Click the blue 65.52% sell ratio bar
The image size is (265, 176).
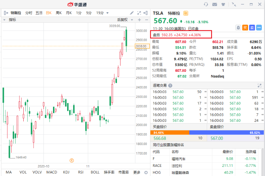click(x=226, y=133)
